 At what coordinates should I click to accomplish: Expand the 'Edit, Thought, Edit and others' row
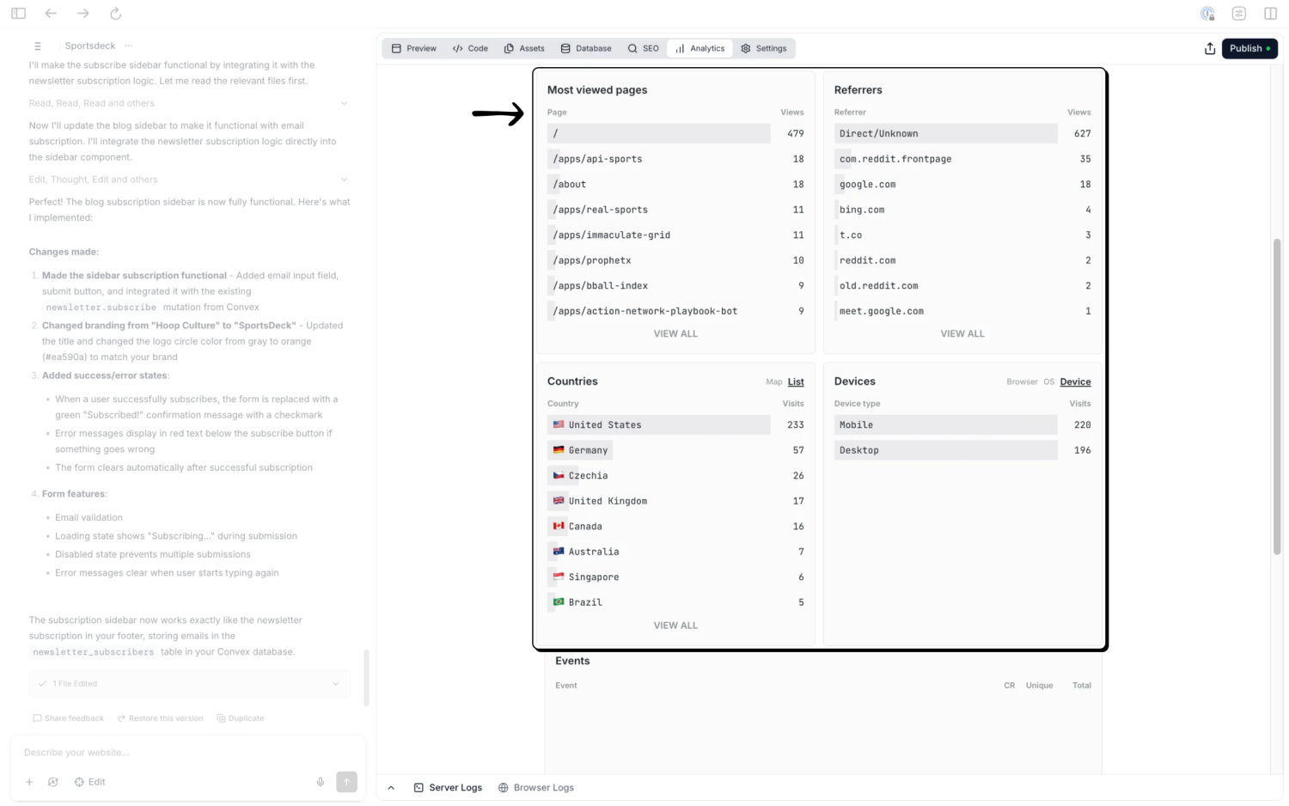pyautogui.click(x=189, y=180)
